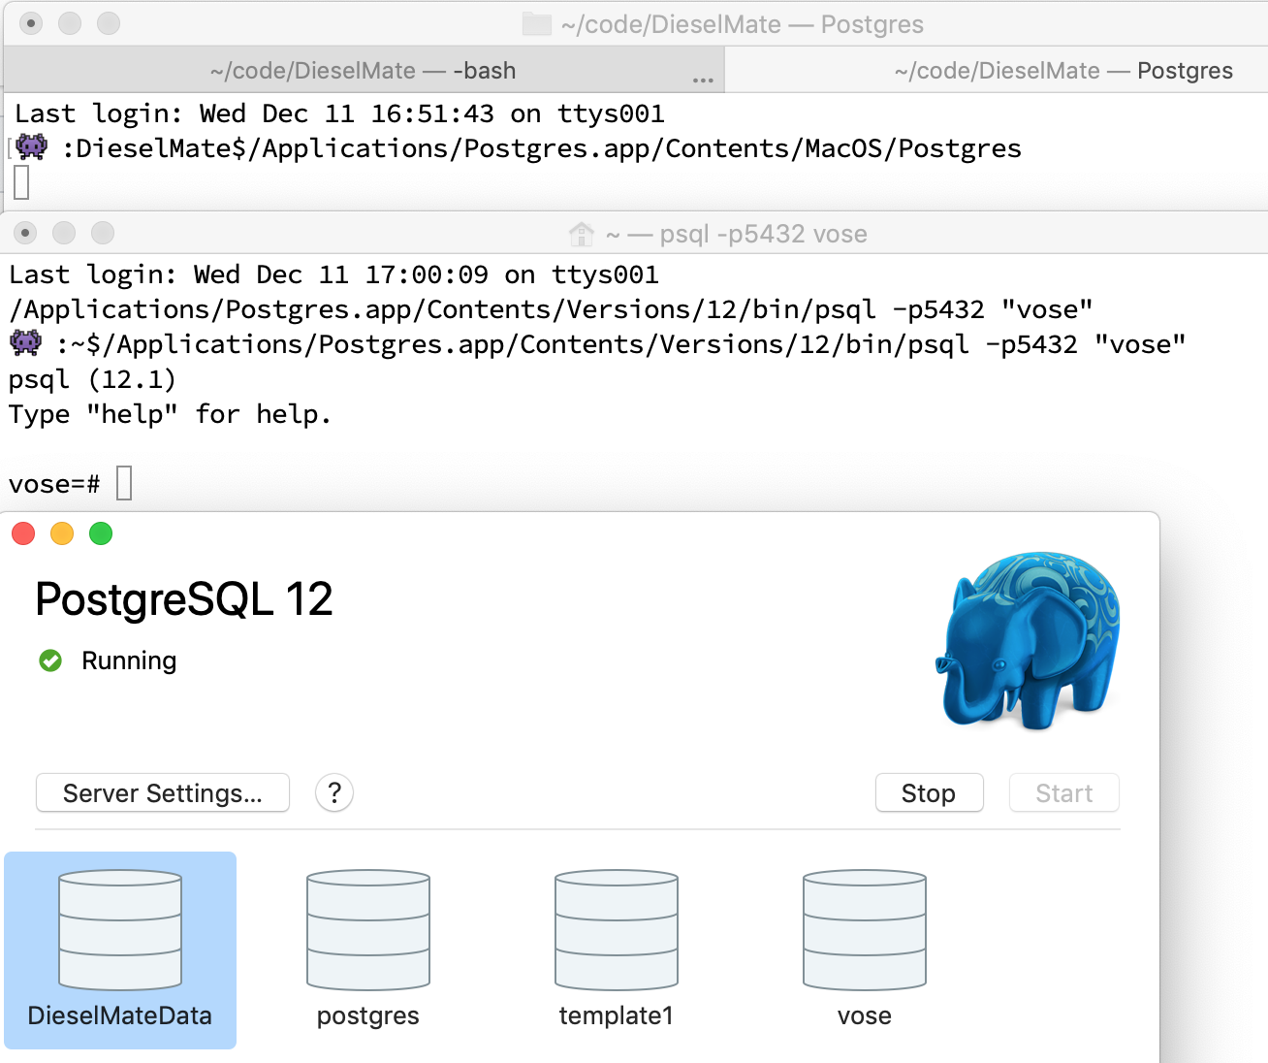Click the cursor block in DieselMate terminal

click(21, 182)
